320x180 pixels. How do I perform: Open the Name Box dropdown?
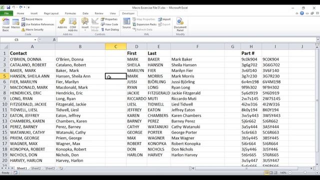click(x=35, y=39)
